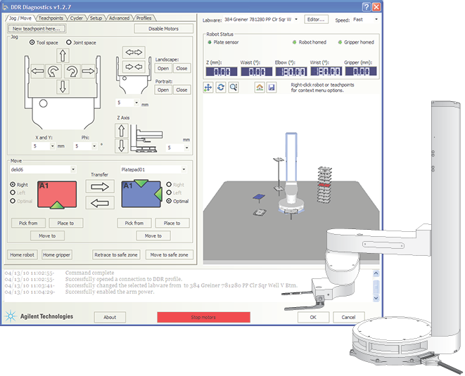The width and height of the screenshot is (465, 376).
Task: Click the Home gripper button
Action: pyautogui.click(x=56, y=254)
